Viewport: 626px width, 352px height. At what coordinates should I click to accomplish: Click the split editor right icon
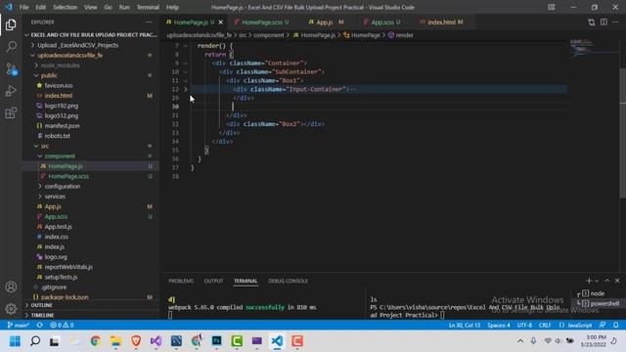tap(604, 22)
